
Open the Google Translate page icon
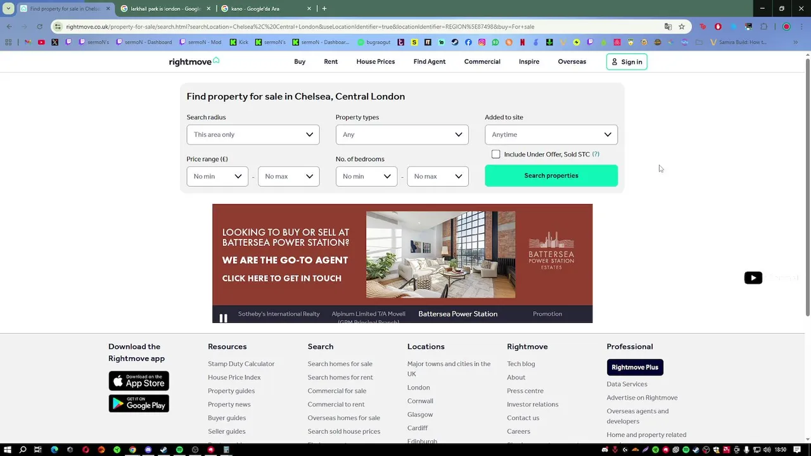tap(668, 27)
